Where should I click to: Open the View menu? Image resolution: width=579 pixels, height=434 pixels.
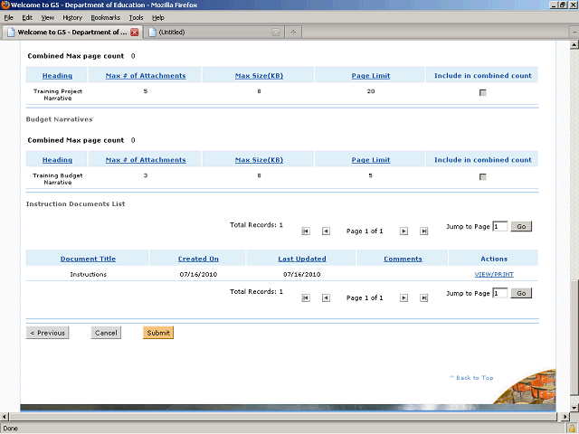[x=48, y=17]
